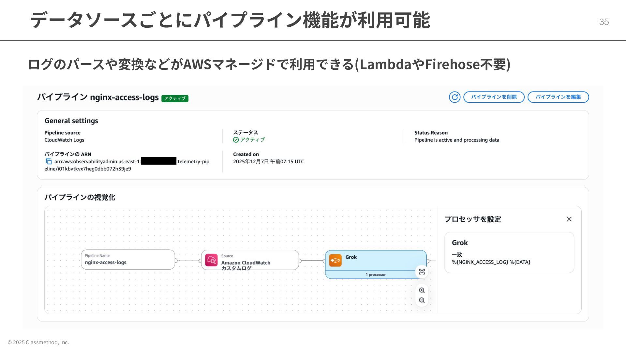626x352 pixels.
Task: Click the fit-to-view icon in canvas
Action: [x=422, y=272]
